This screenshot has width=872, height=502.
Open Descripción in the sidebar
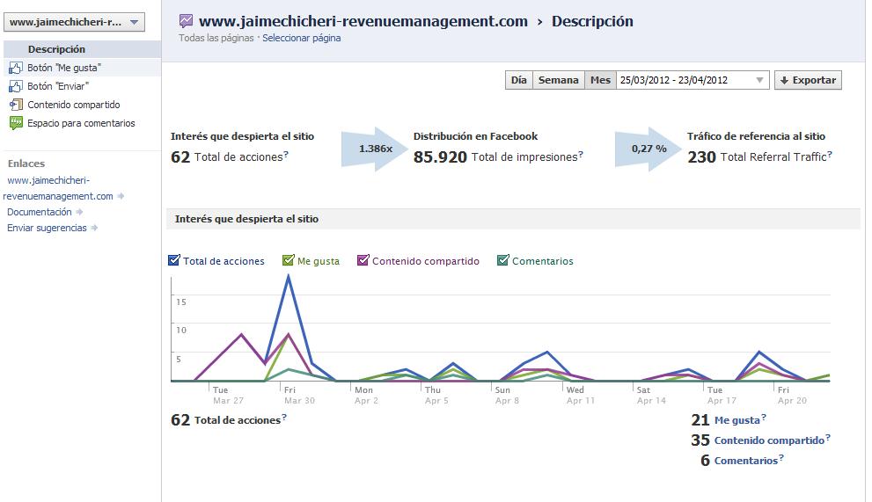82,49
